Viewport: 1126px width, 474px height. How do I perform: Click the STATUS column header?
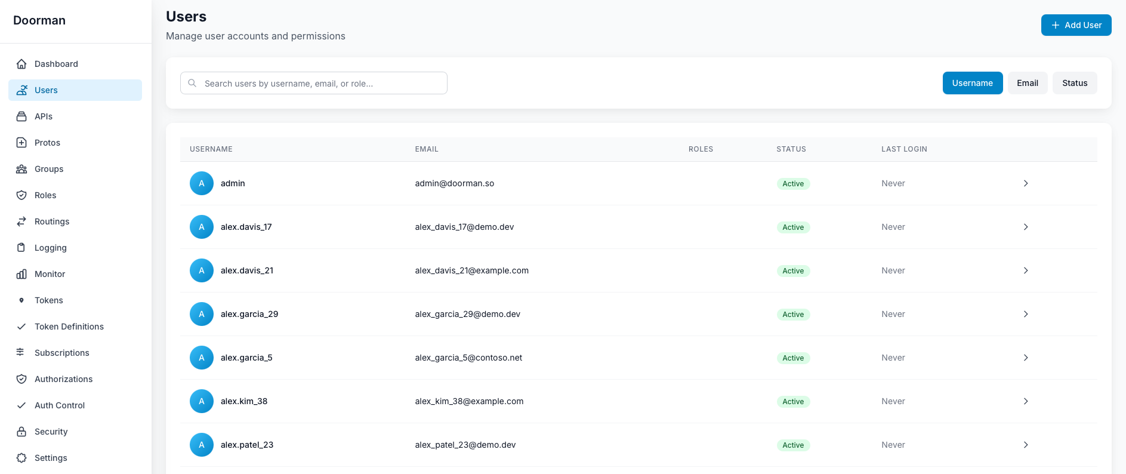[791, 149]
